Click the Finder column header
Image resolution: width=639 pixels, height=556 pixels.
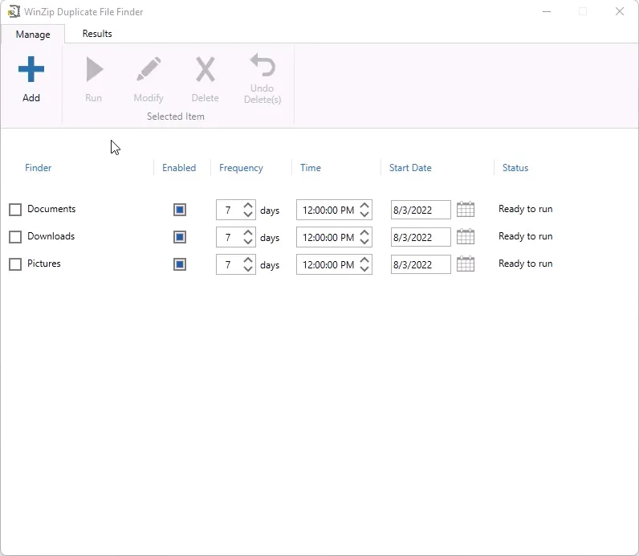pyautogui.click(x=38, y=168)
